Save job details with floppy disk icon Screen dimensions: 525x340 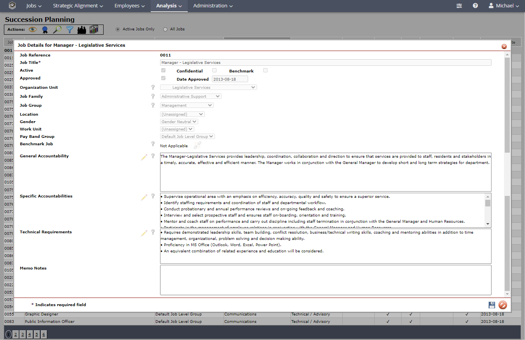tap(492, 305)
